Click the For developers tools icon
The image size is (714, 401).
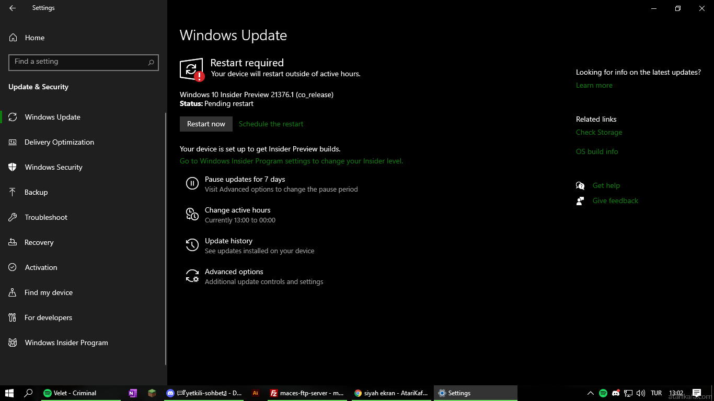(13, 317)
